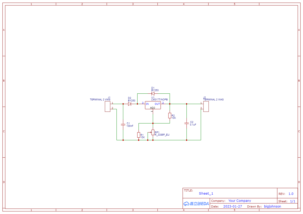Select the D2 diode symbol
Viewport: 303px width, 214px height.
[130, 104]
